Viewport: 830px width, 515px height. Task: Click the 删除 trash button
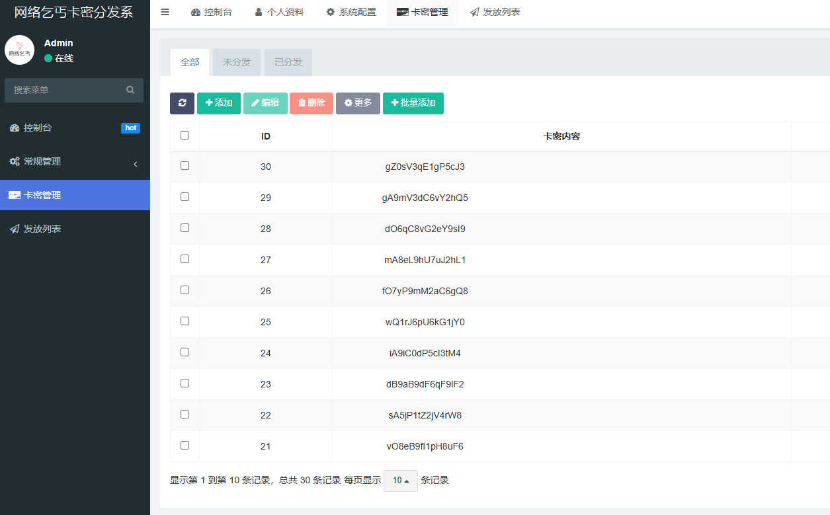(x=311, y=103)
